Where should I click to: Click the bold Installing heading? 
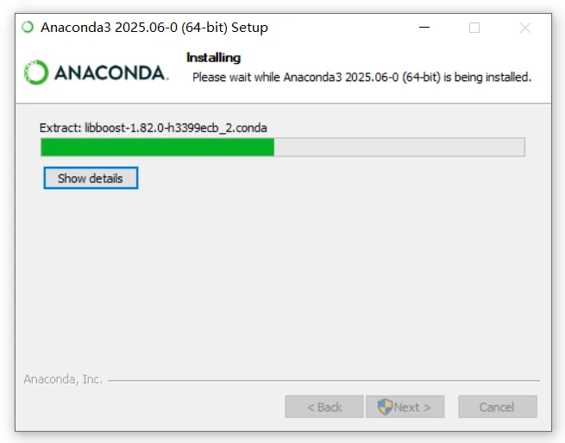click(x=213, y=58)
